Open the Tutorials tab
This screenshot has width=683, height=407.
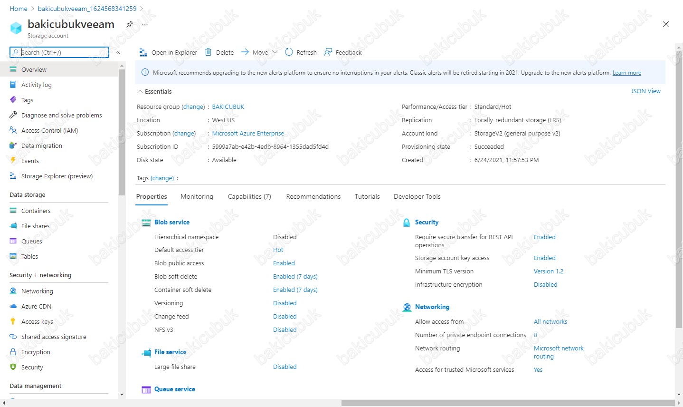point(367,196)
